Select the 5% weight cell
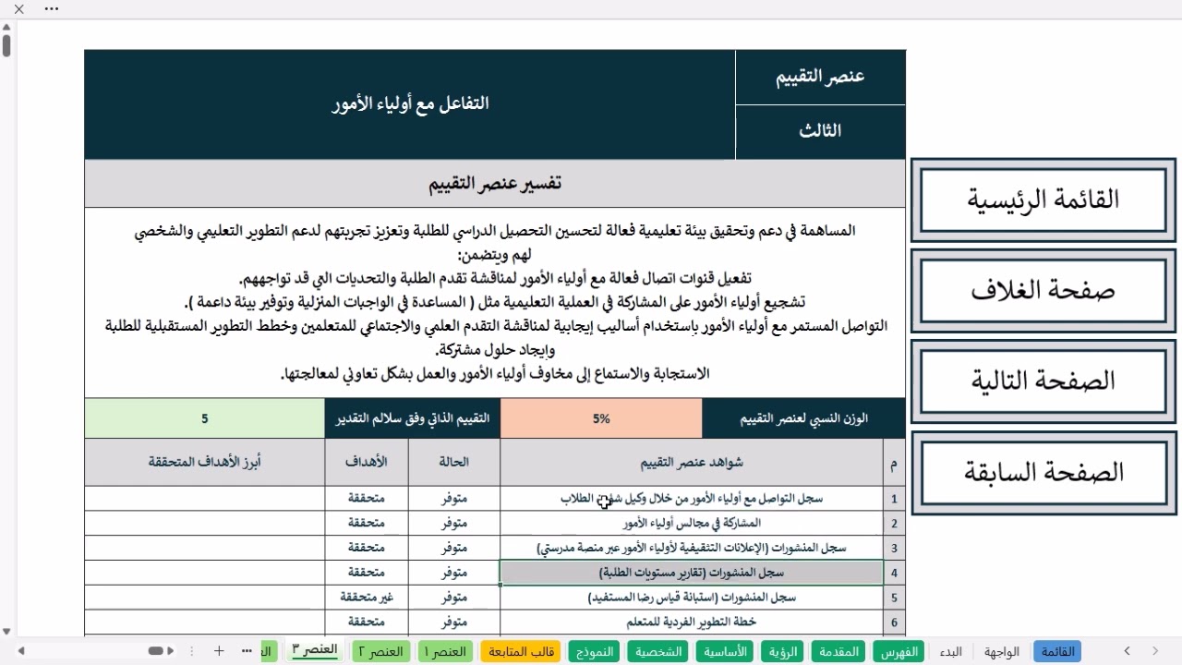Screen dimensions: 1182x665 pos(601,418)
